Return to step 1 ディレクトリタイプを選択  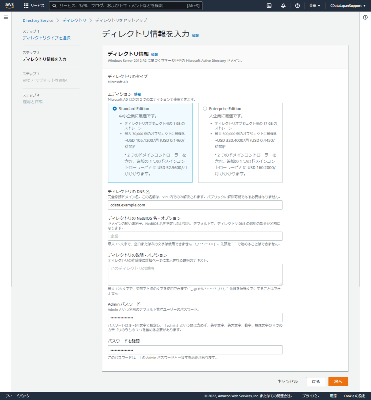click(46, 38)
